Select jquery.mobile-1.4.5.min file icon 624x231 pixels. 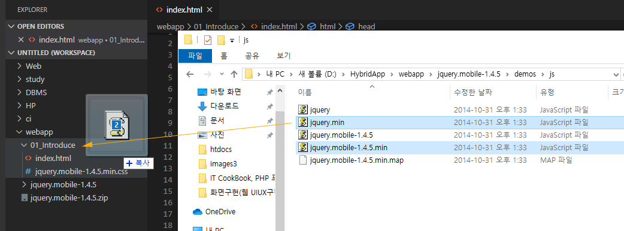303,148
